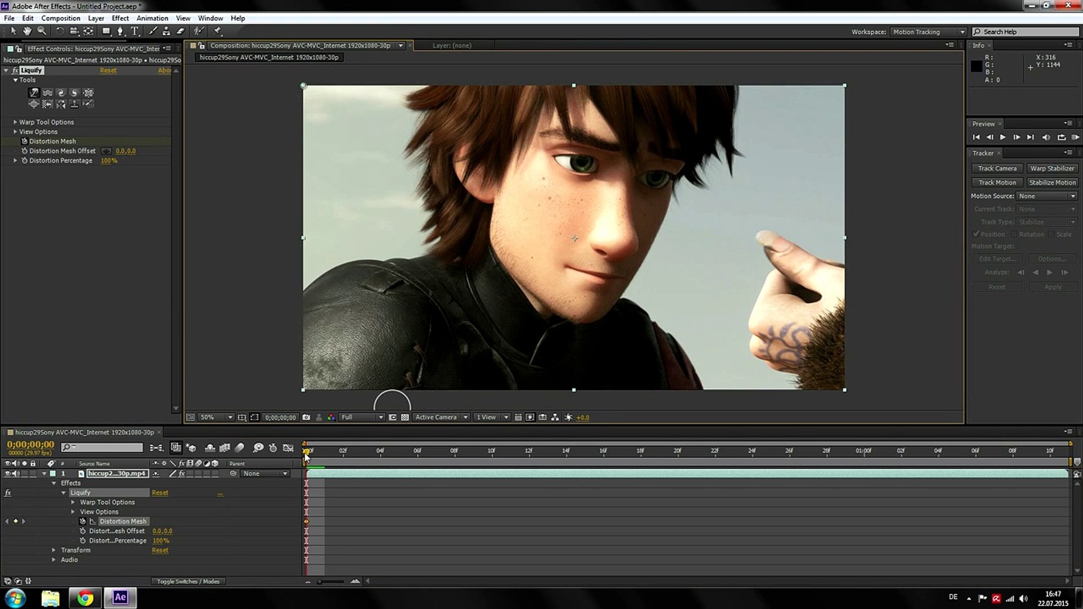Open the Animation menu
Image resolution: width=1083 pixels, height=609 pixels.
tap(152, 18)
